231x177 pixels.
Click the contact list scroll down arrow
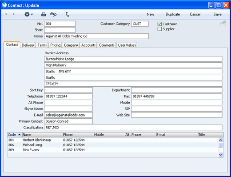click(221, 155)
